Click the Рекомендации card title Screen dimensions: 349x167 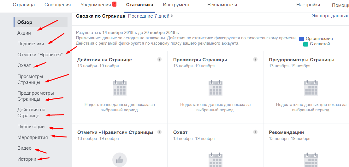click(x=287, y=132)
